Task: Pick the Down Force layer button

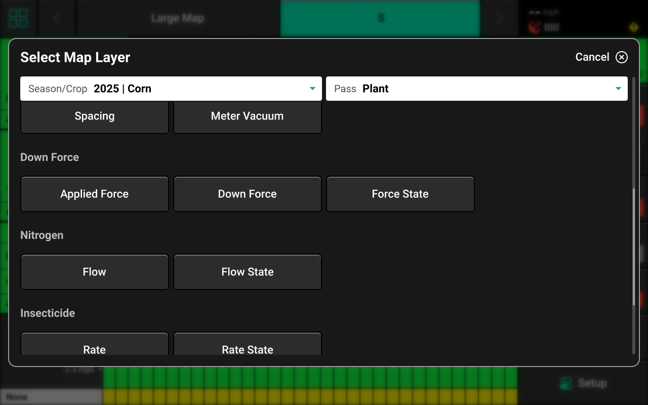Action: coord(248,194)
